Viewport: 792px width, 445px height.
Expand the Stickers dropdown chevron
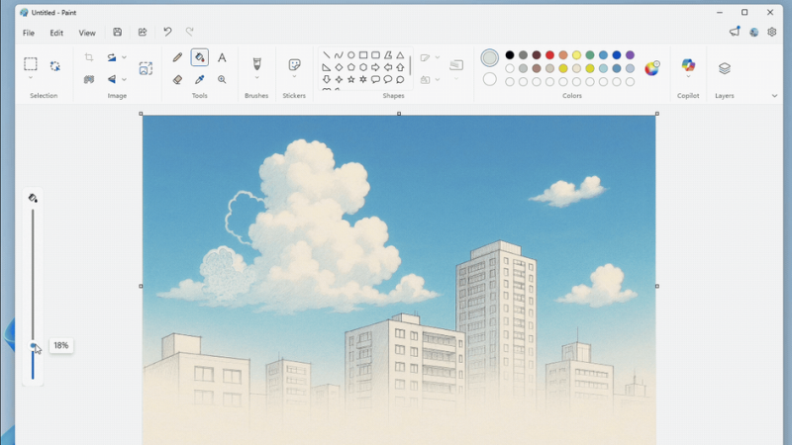[294, 77]
